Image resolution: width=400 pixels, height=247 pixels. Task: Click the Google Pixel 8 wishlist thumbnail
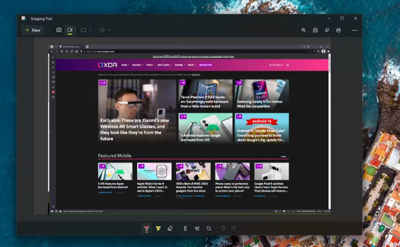pyautogui.click(x=272, y=171)
